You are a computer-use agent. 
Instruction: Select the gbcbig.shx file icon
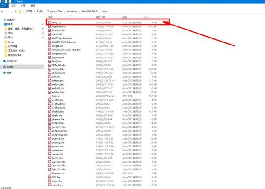pyautogui.click(x=49, y=111)
